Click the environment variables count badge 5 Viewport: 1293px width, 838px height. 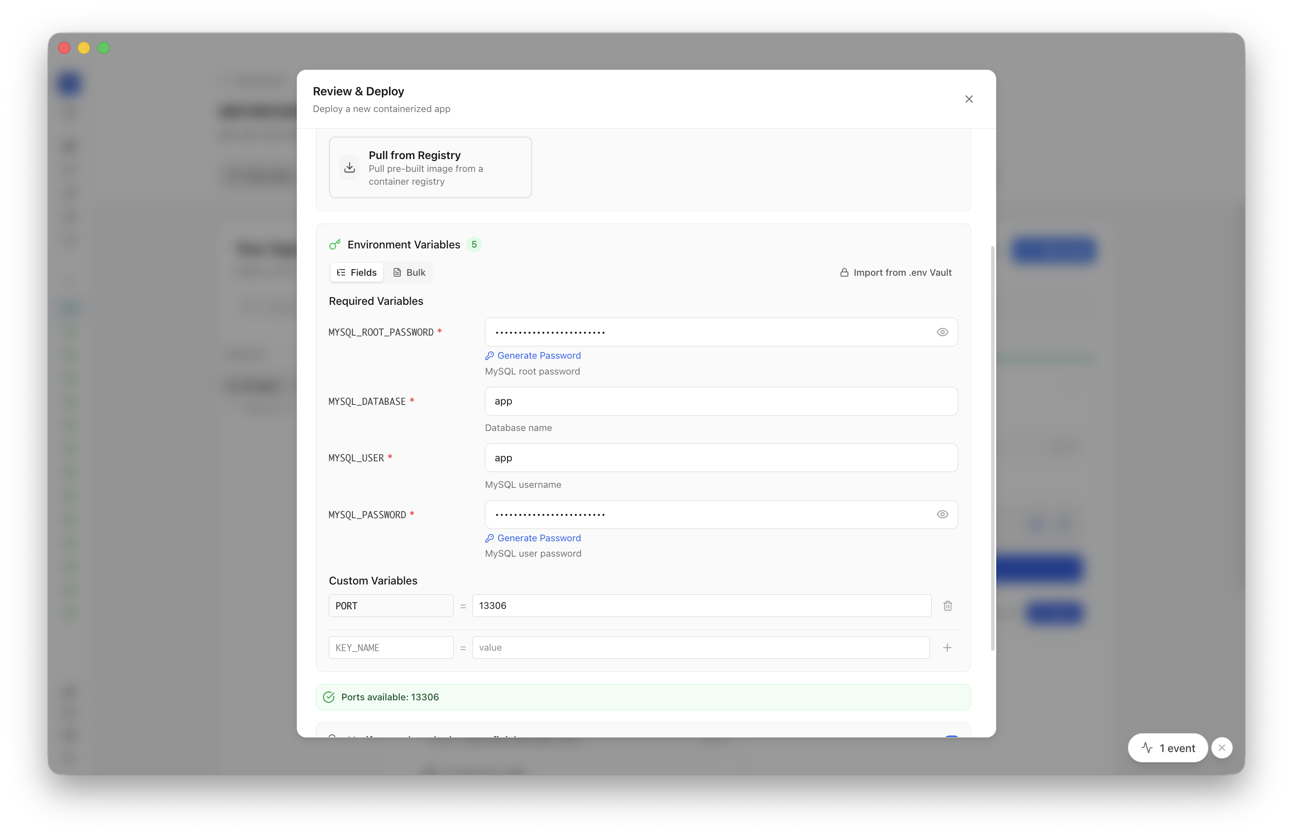[x=474, y=245]
